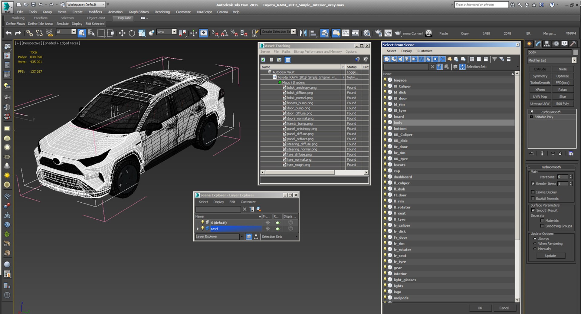Open the Utilities hammer tab in command panel
The image size is (581, 314).
pyautogui.click(x=573, y=44)
